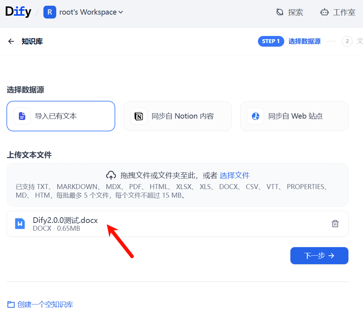Click the Word document file icon
The width and height of the screenshot is (363, 313).
tap(20, 224)
